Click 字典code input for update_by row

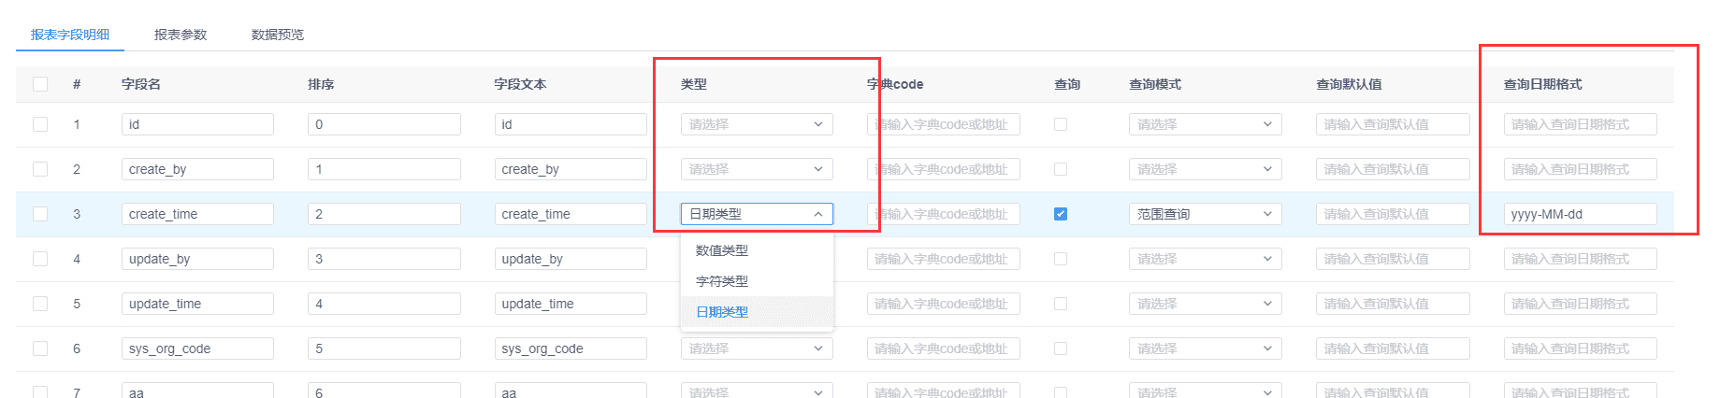click(x=944, y=259)
